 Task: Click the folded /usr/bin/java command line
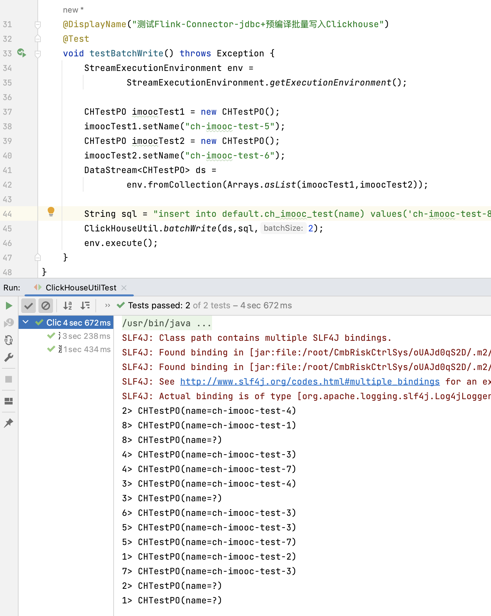(x=167, y=323)
